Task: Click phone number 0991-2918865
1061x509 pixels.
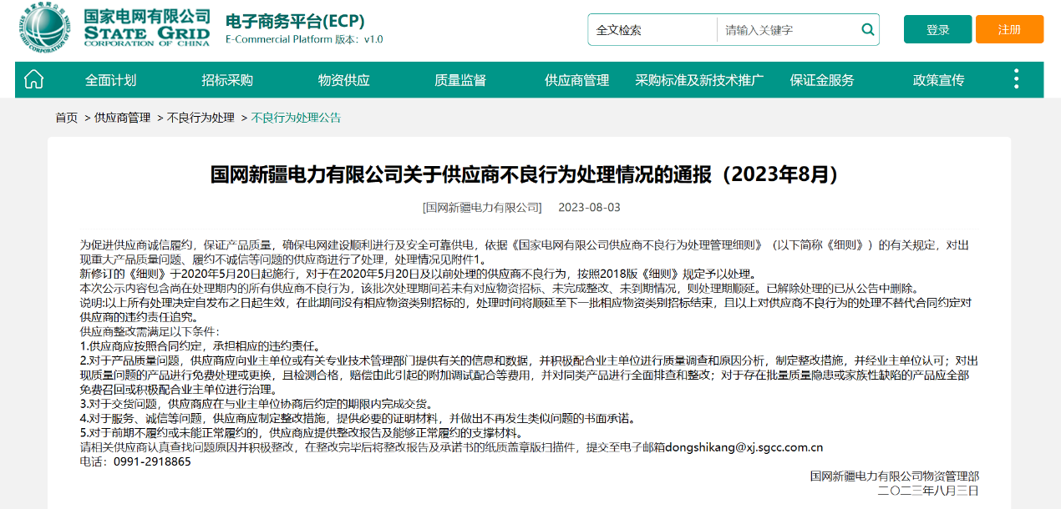Action: [x=152, y=461]
